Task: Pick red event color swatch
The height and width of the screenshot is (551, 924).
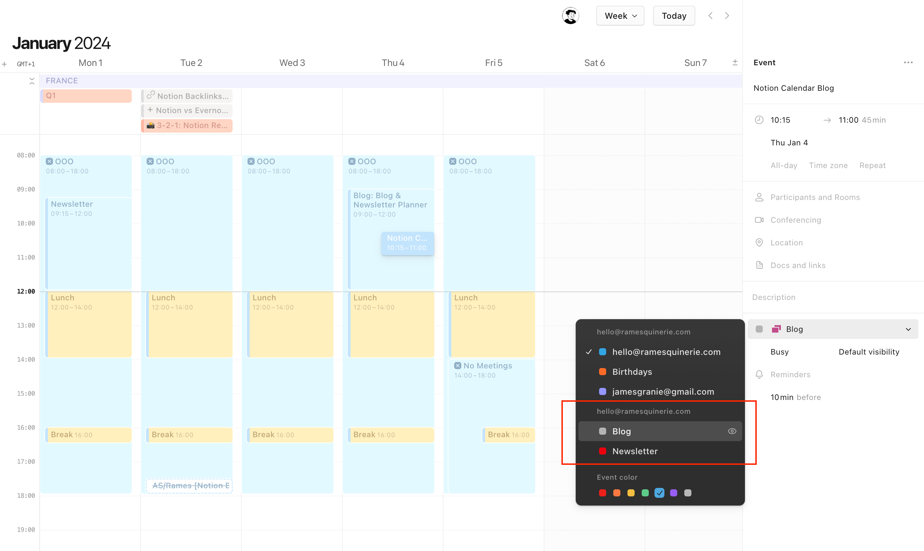Action: 602,493
